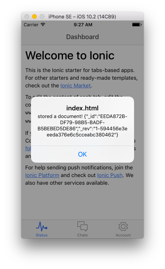Screen dimensions: 165x269
Task: Click the yellow minimize window button
Action: pos(34,16)
